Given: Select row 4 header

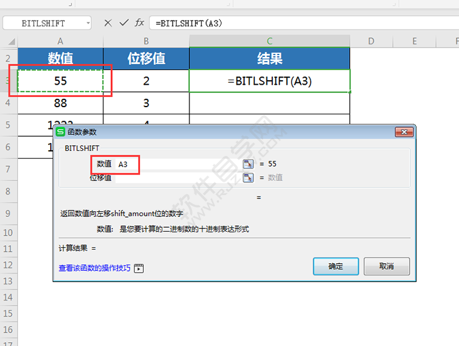Looking at the screenshot, I should click(x=8, y=103).
